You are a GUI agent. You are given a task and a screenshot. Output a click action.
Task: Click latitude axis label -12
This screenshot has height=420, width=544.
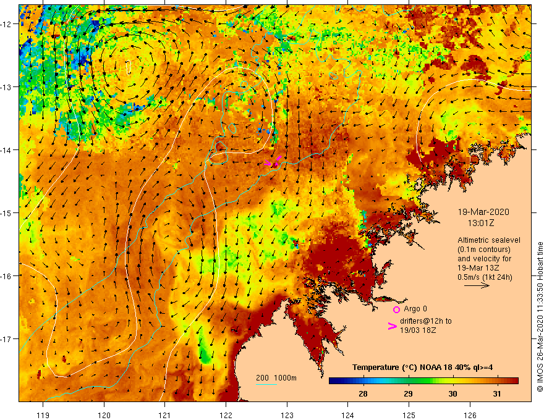[x=6, y=24]
